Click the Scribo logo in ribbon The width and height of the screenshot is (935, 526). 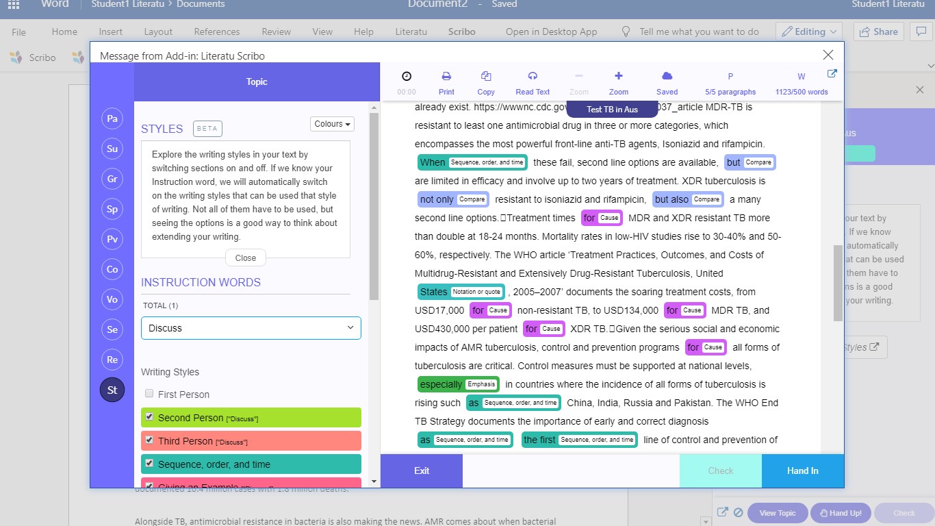point(15,58)
